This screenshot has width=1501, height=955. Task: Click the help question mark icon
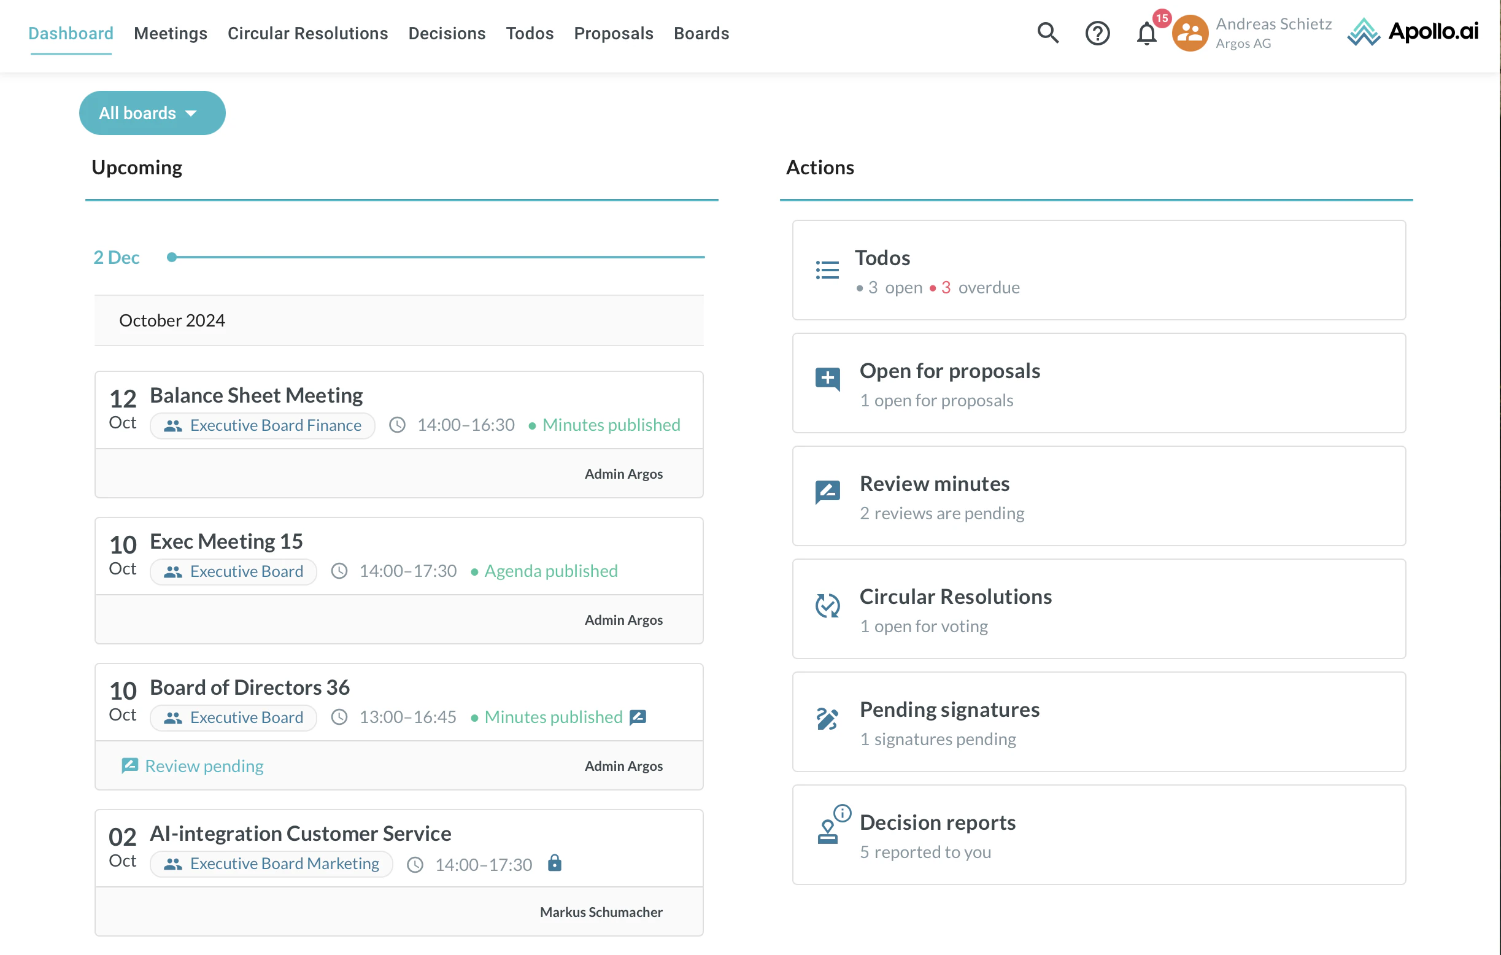click(1098, 33)
